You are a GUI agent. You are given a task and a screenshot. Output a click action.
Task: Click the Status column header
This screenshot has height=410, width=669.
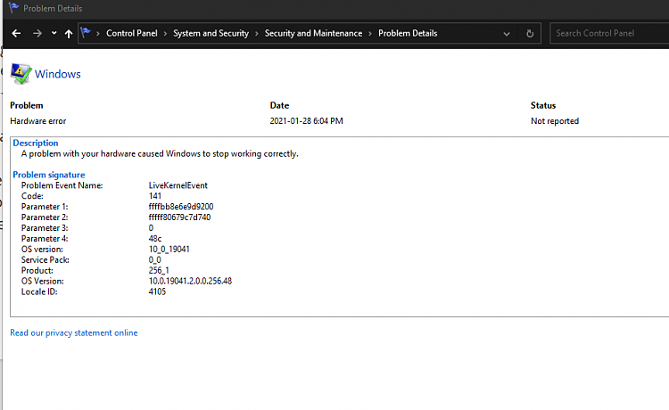(543, 105)
